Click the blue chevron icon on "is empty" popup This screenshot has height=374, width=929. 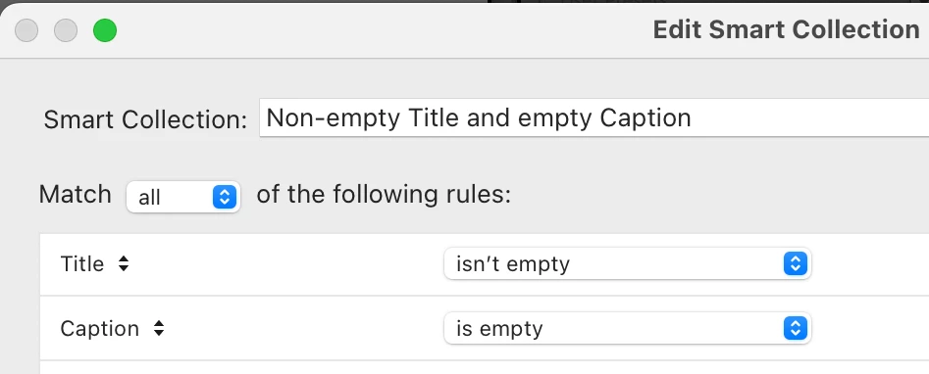click(796, 328)
